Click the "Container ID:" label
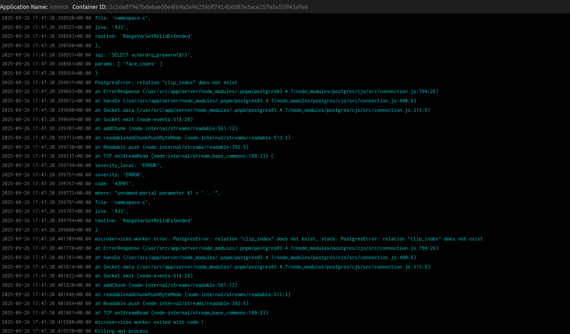The height and width of the screenshot is (334, 570). click(x=90, y=7)
